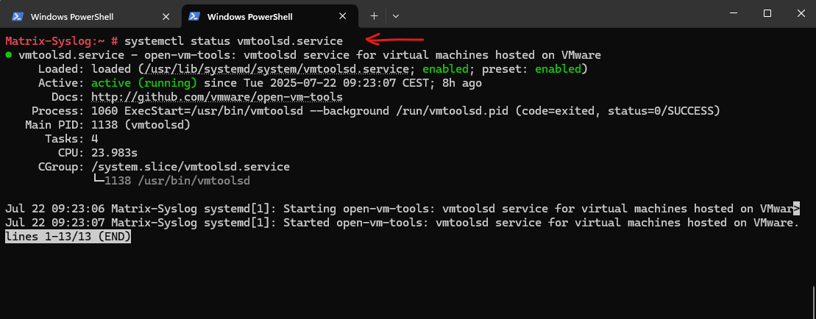
Task: Click the 'Tasks: 4' line
Action: tap(71, 139)
